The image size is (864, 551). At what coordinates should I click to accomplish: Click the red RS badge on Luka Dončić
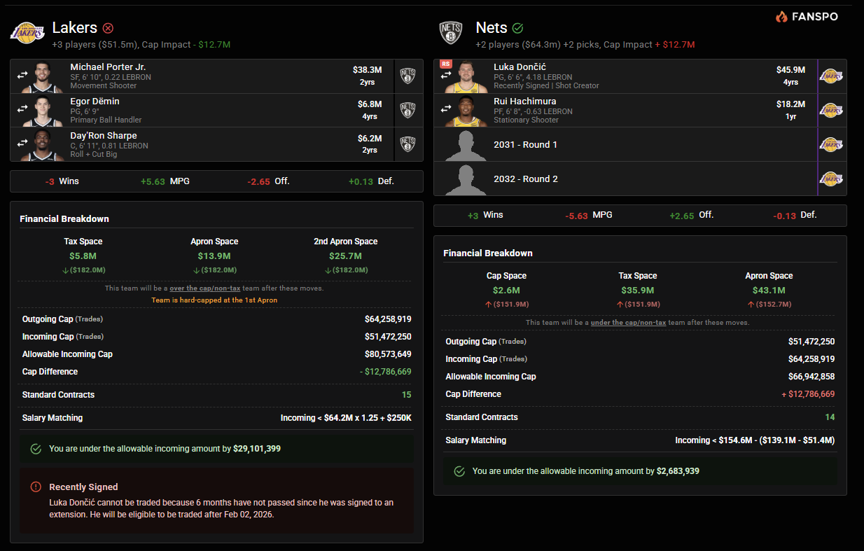tap(445, 64)
